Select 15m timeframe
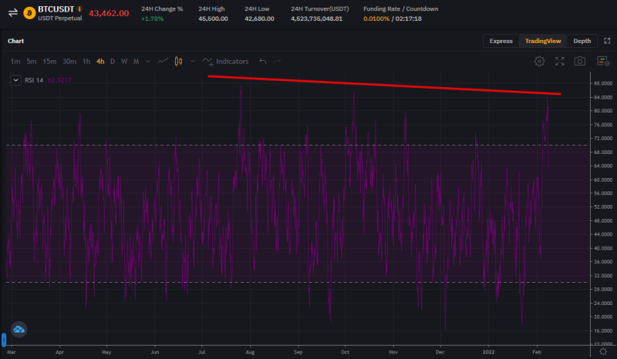 [49, 62]
